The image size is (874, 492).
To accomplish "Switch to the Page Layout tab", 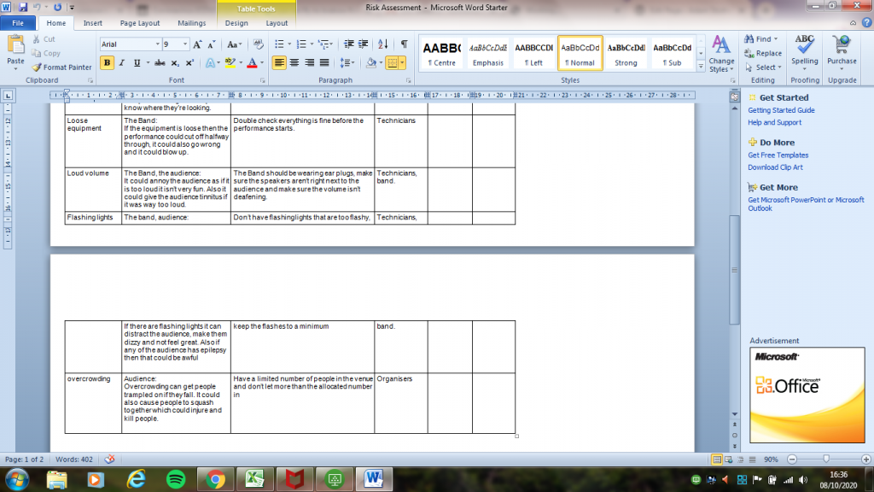I will pyautogui.click(x=139, y=23).
